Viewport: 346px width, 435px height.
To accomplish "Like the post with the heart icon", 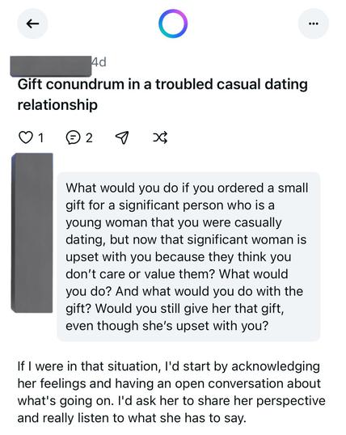I will (25, 137).
